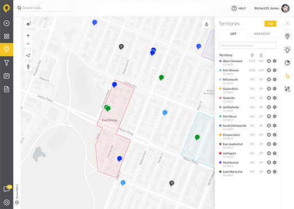Screen dimensions: 294x209
Task: Open the filter funnel icon in left sidebar
Action: [7, 63]
